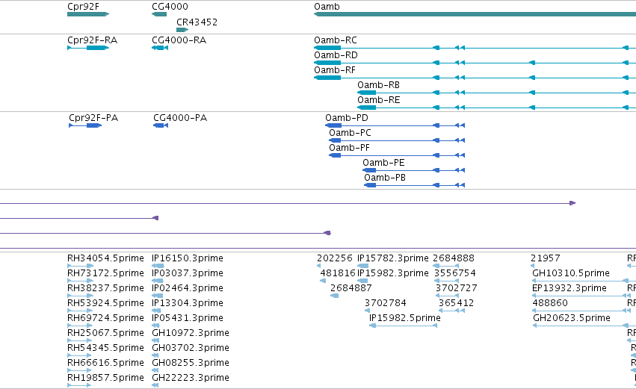Image resolution: width=636 pixels, height=389 pixels.
Task: Click the teal Cpr92F gene arrow glyph
Action: pos(88,14)
